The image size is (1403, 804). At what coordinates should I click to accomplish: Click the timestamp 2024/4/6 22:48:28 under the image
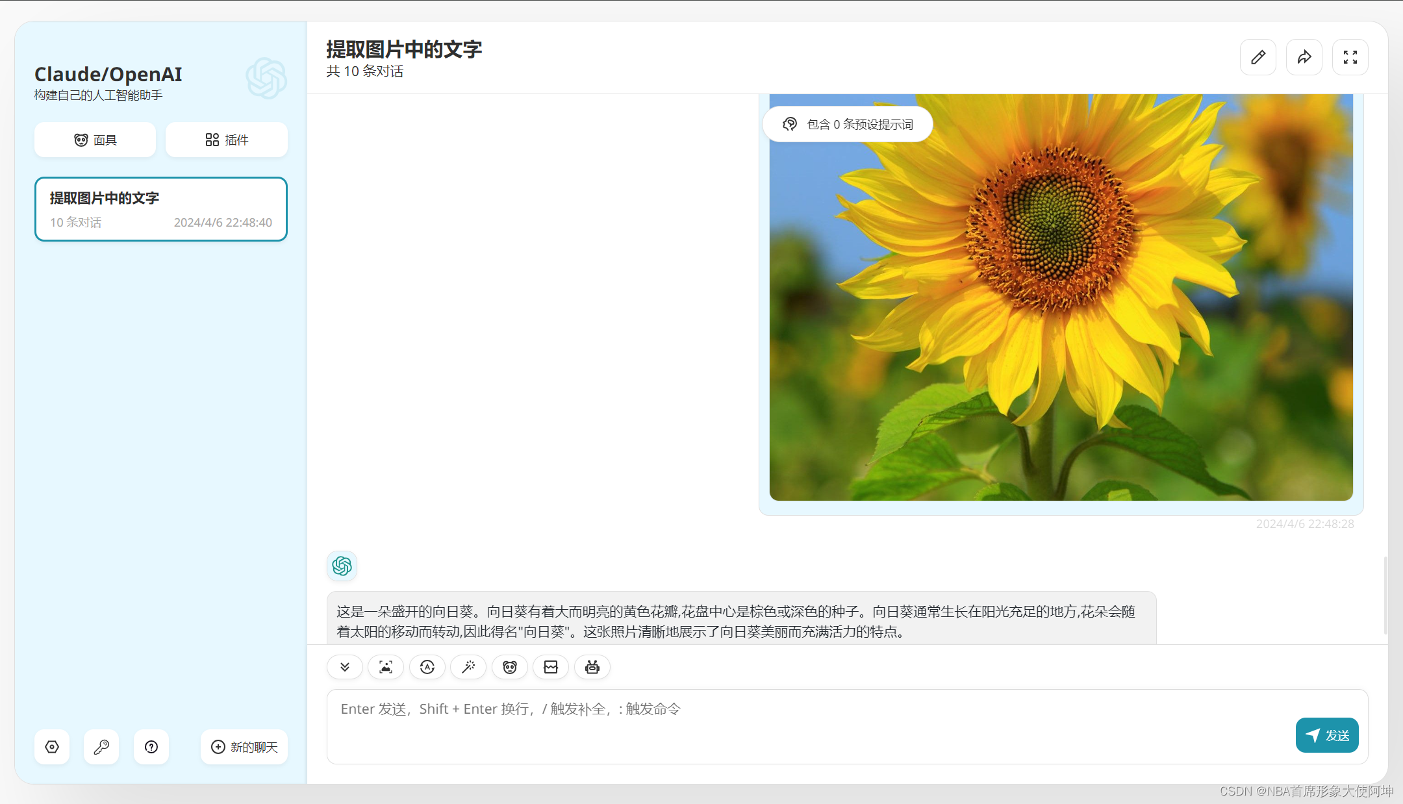click(x=1305, y=524)
